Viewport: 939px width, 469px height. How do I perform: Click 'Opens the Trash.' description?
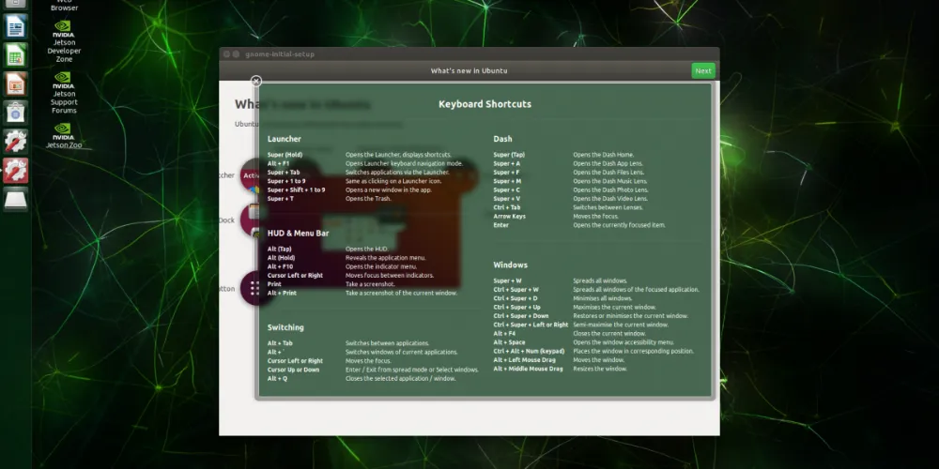pyautogui.click(x=368, y=199)
